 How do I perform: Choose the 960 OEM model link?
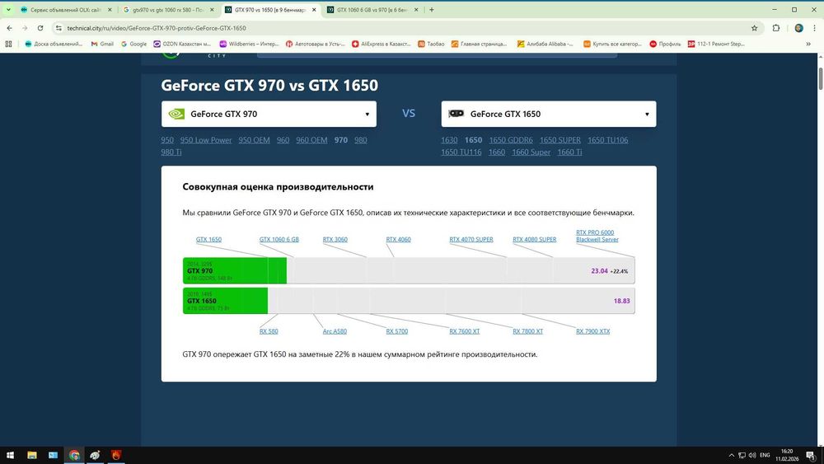(x=311, y=140)
